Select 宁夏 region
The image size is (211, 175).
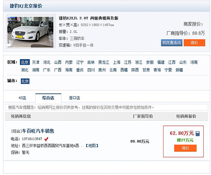(x=168, y=70)
